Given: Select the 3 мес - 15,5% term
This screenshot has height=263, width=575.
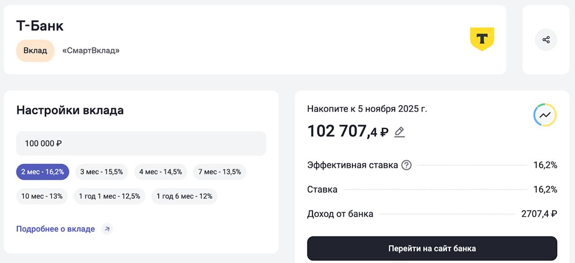Looking at the screenshot, I should (101, 172).
